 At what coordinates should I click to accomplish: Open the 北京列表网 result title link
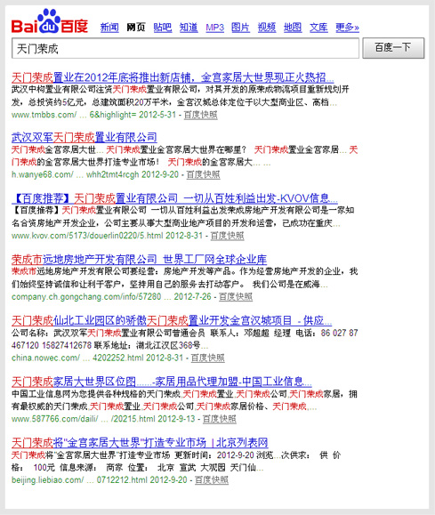140,443
